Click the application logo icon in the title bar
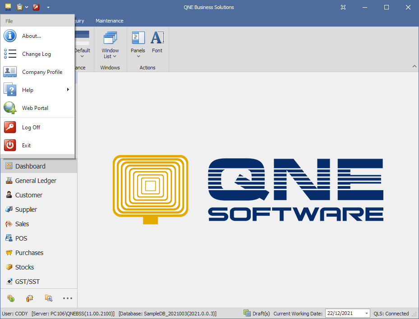419x319 pixels. [8, 7]
